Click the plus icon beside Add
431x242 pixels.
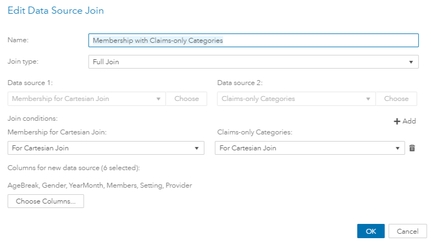pyautogui.click(x=397, y=121)
